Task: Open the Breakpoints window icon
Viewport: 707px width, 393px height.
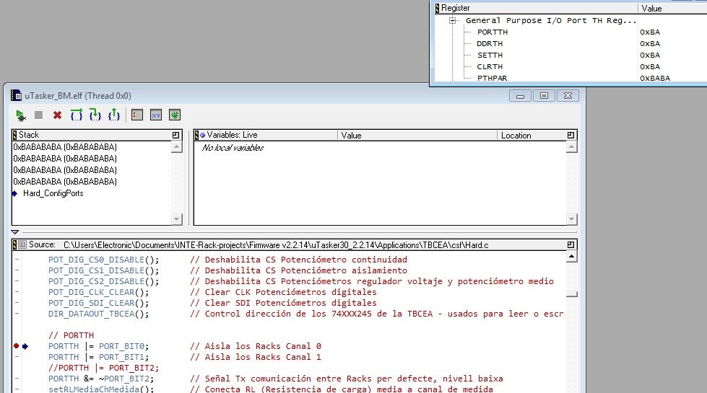Action: coord(137,115)
